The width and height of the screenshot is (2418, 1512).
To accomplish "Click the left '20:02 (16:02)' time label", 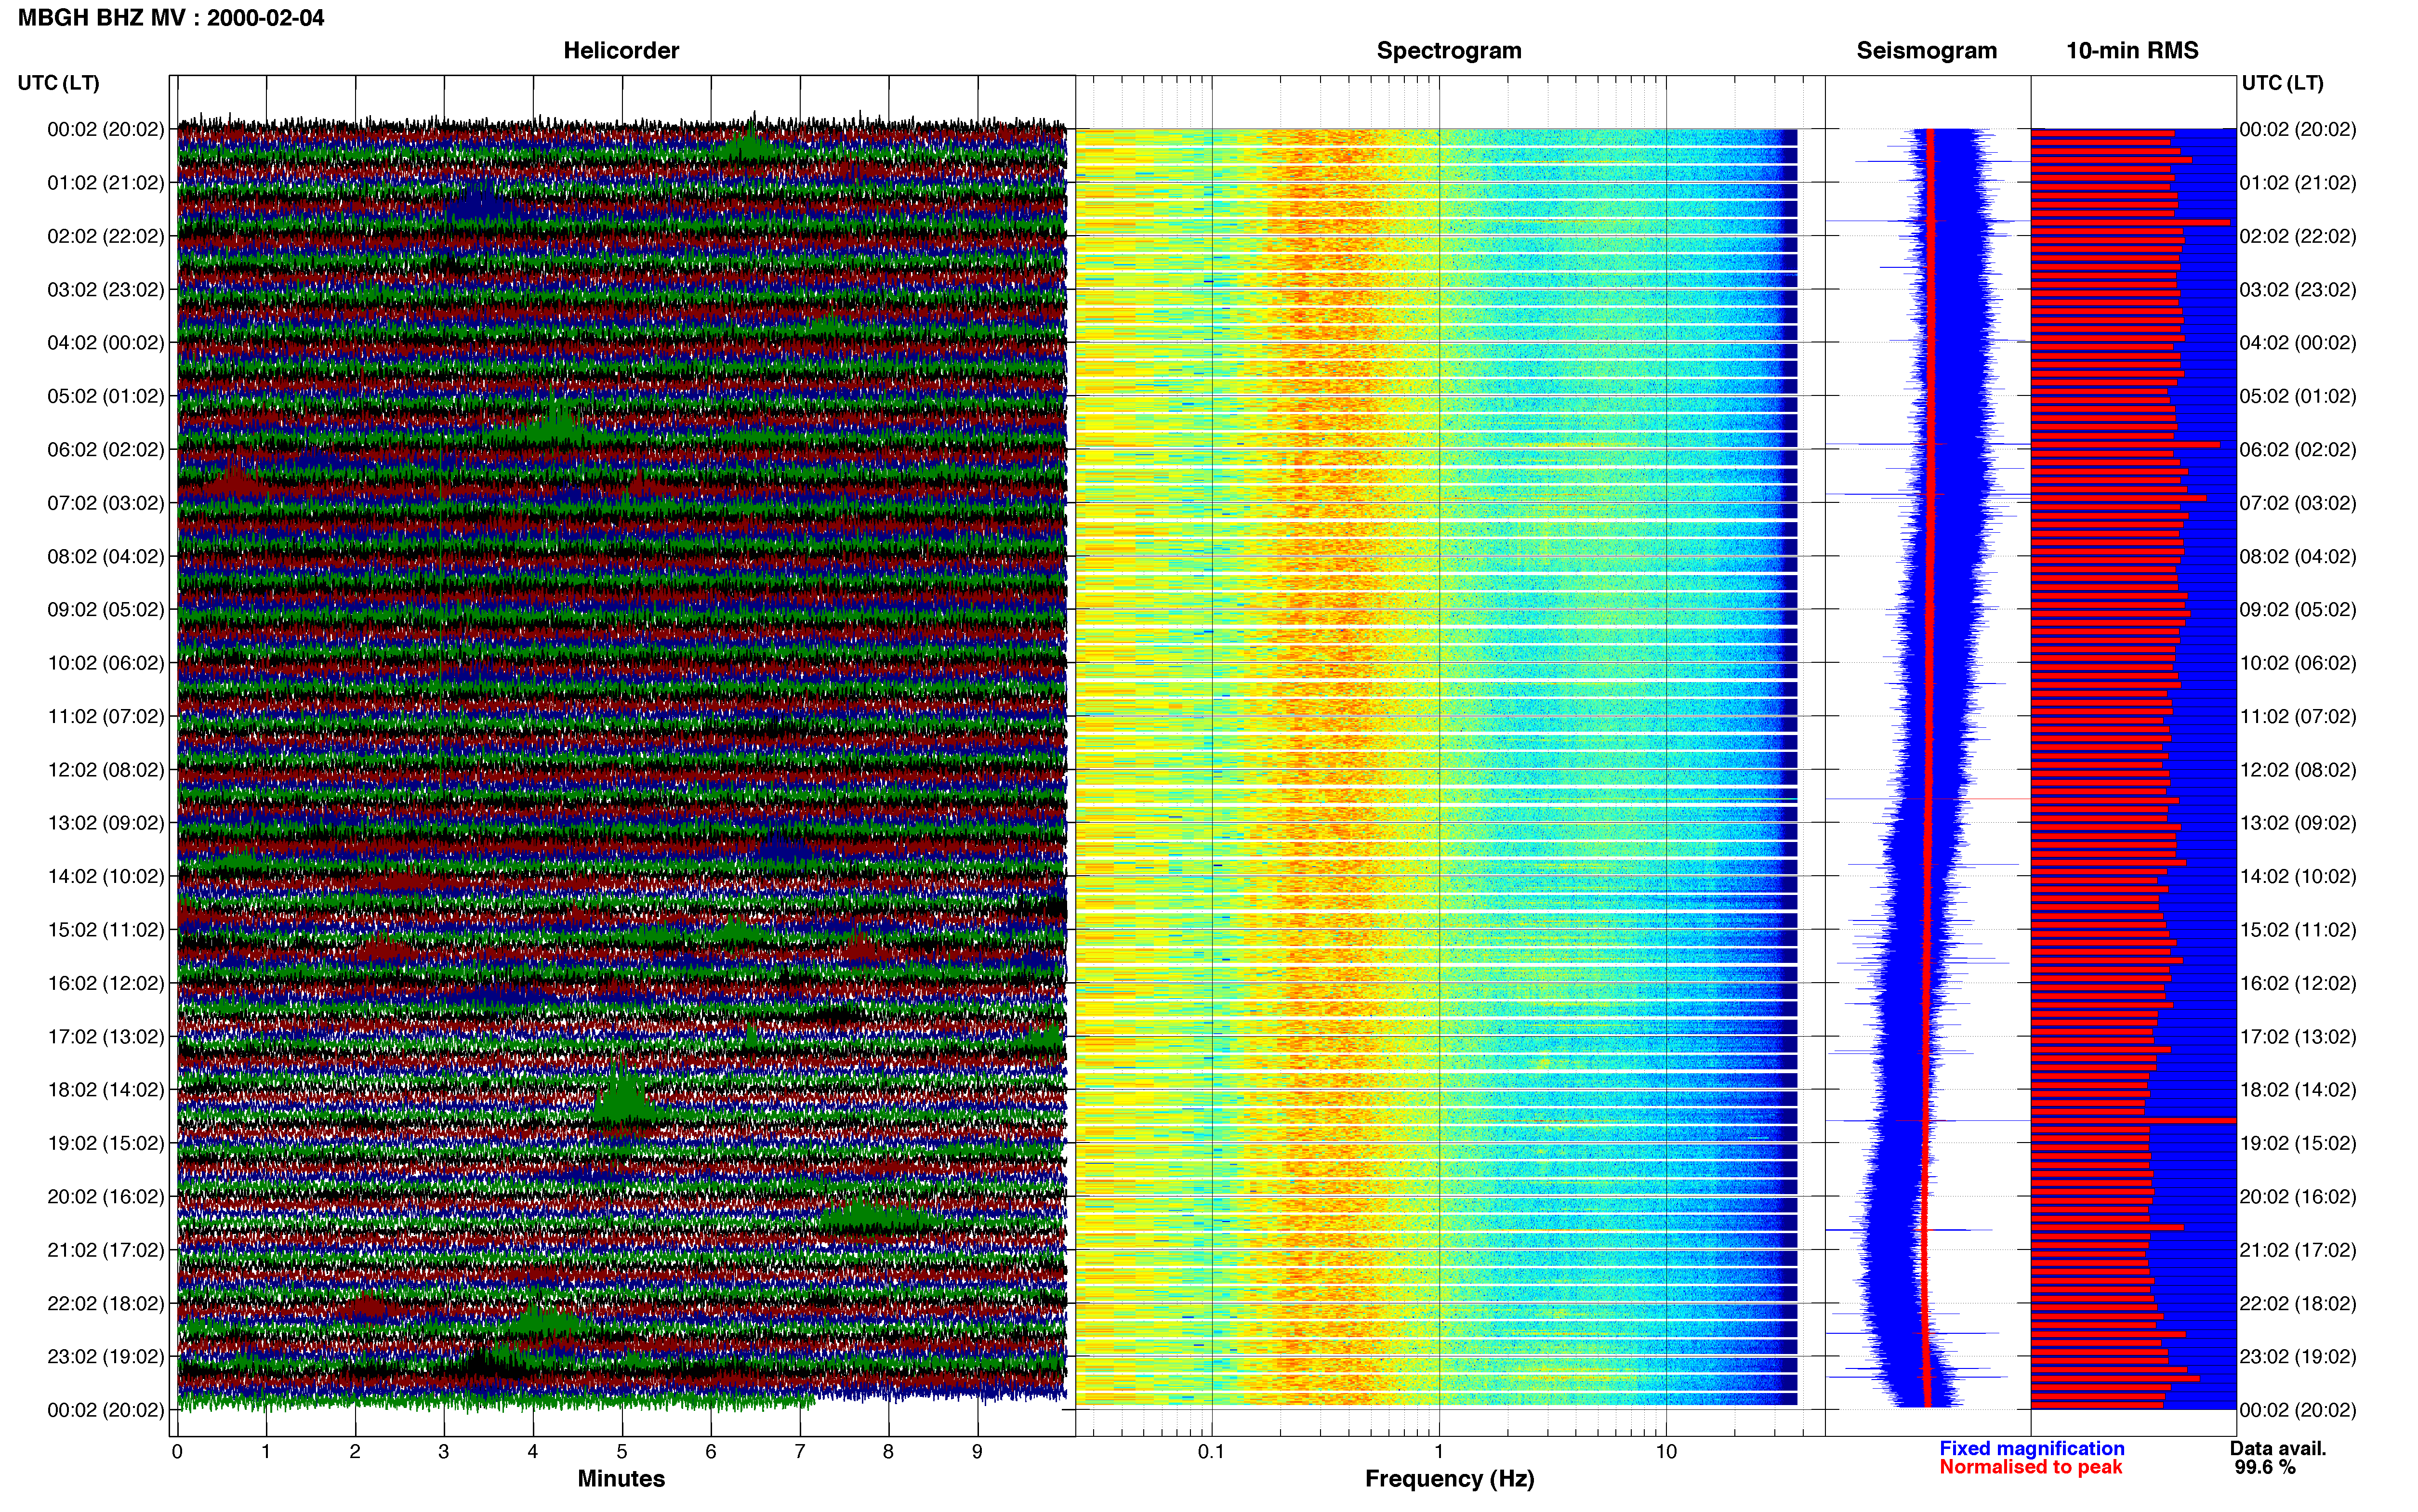I will (x=106, y=1197).
